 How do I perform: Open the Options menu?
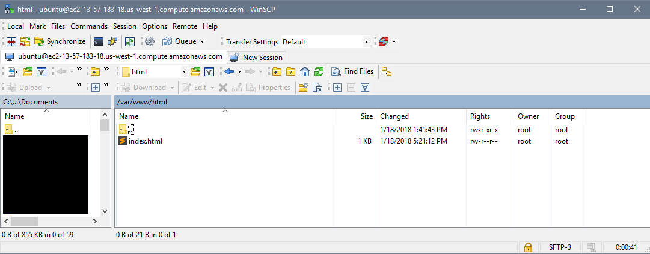pos(155,26)
